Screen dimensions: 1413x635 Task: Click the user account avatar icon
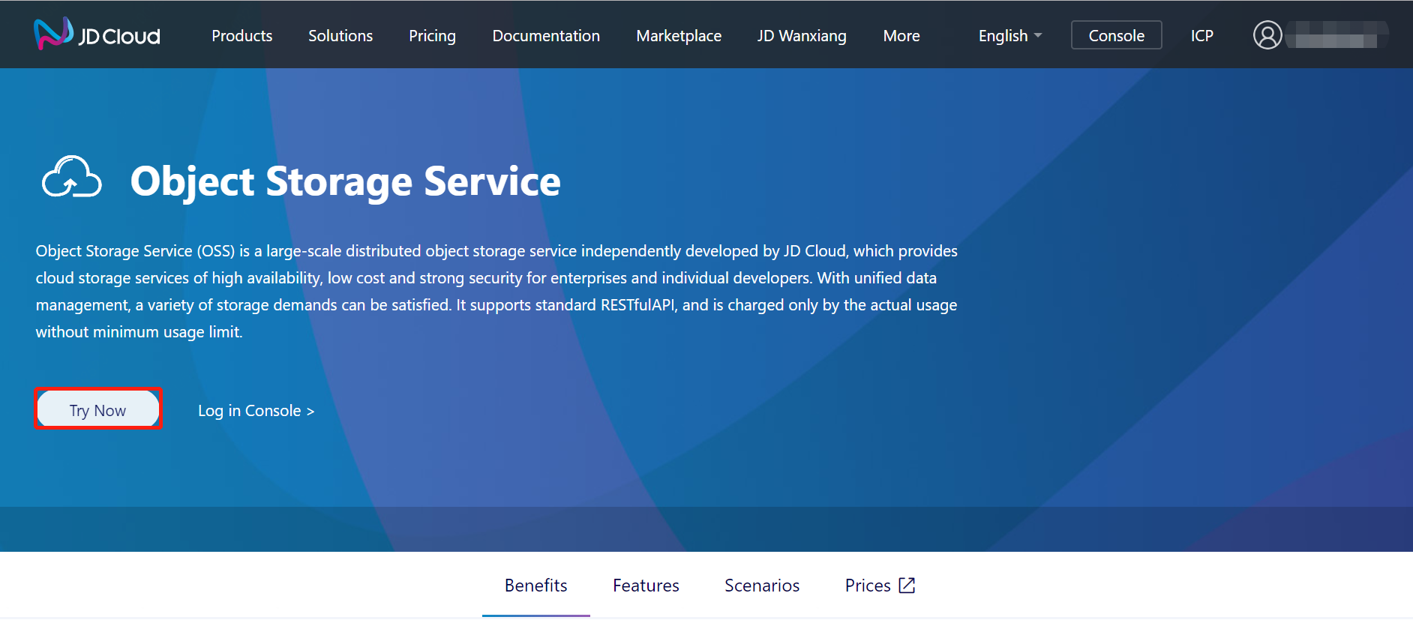(x=1267, y=35)
